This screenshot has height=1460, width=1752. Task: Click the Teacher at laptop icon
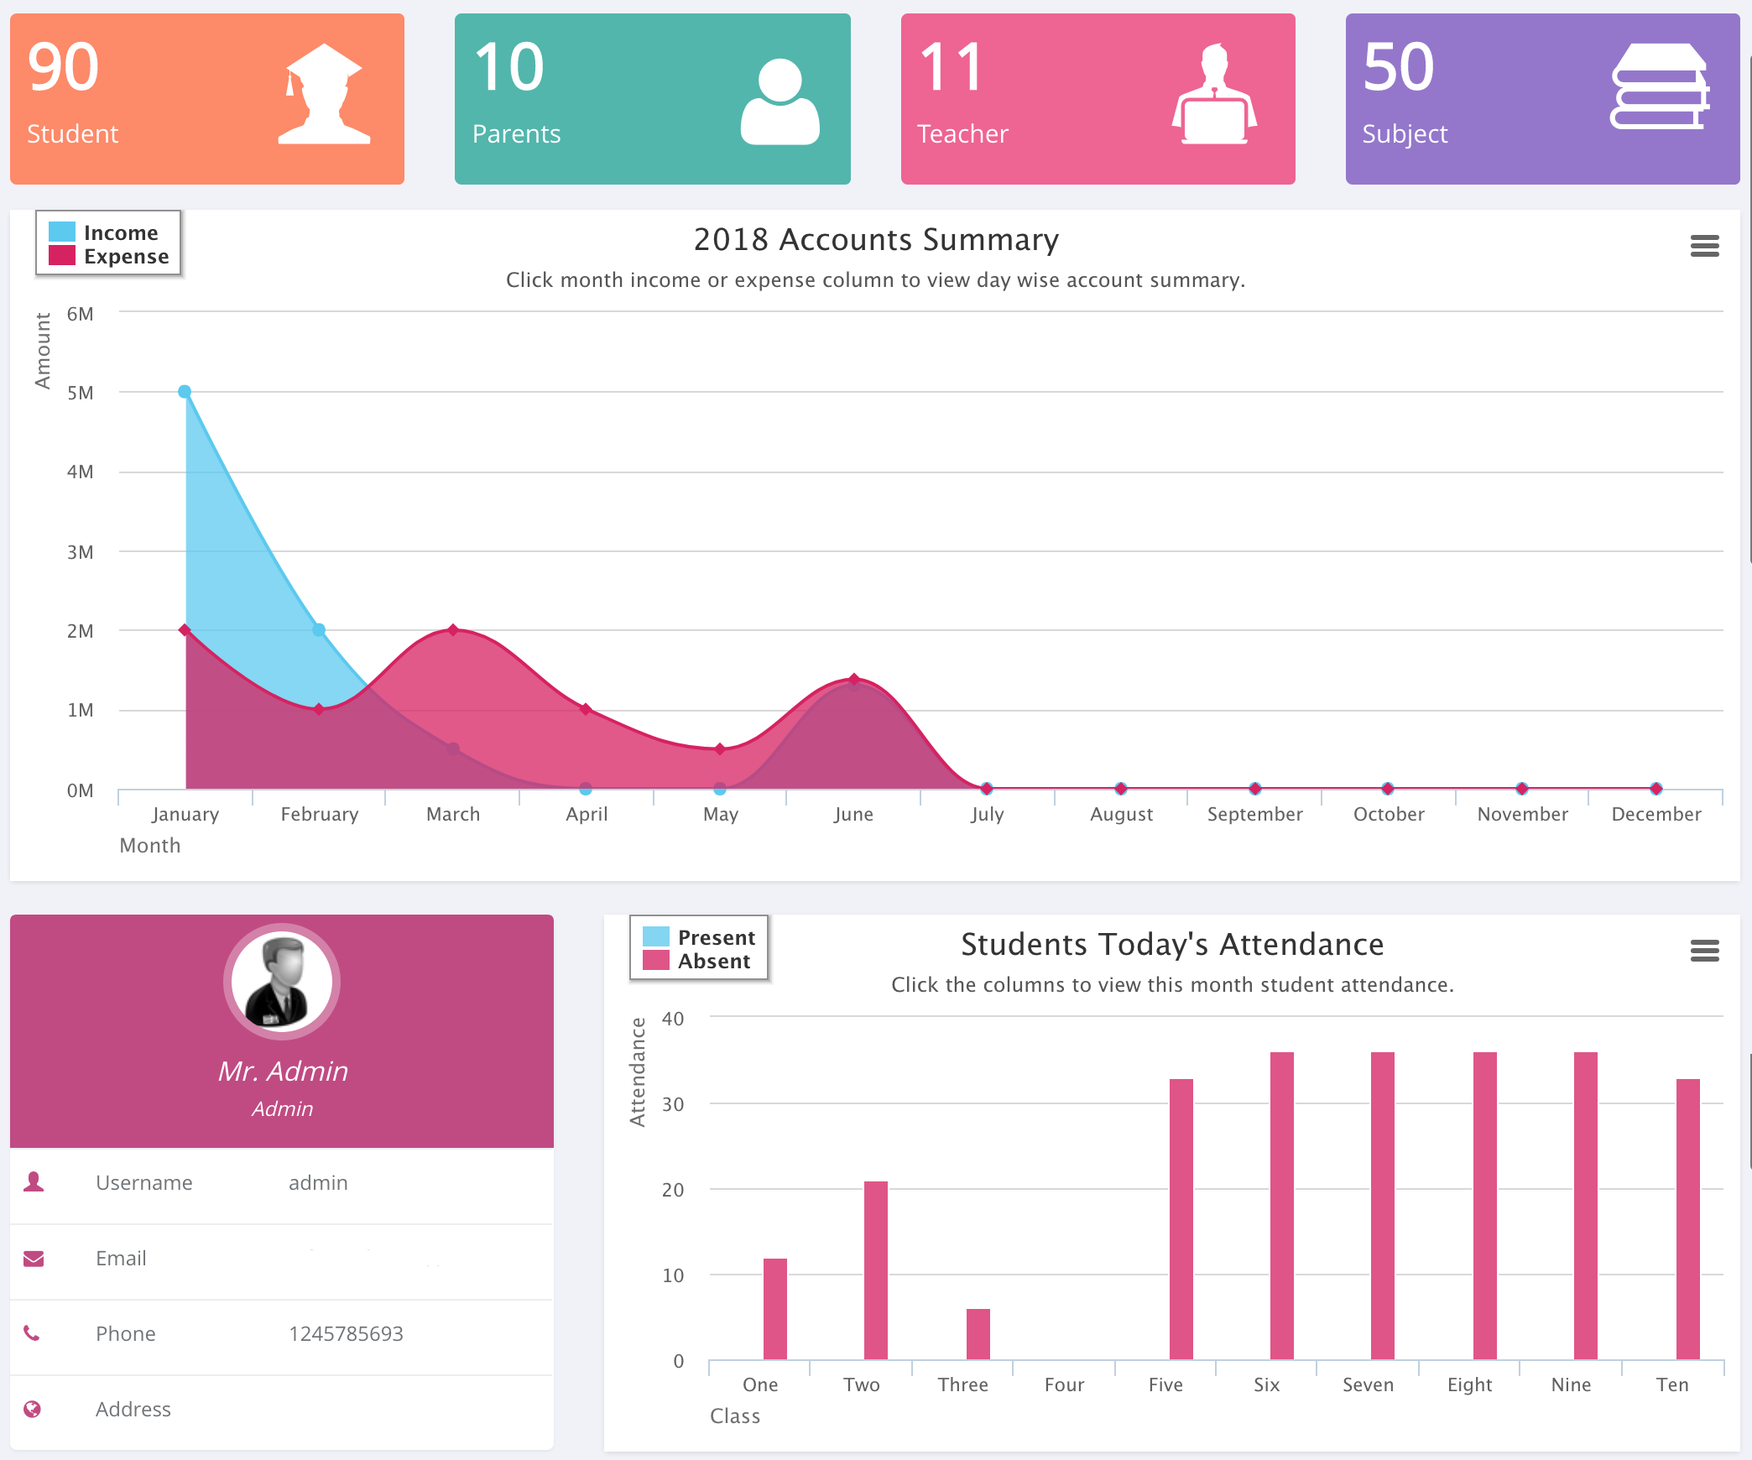pyautogui.click(x=1214, y=95)
